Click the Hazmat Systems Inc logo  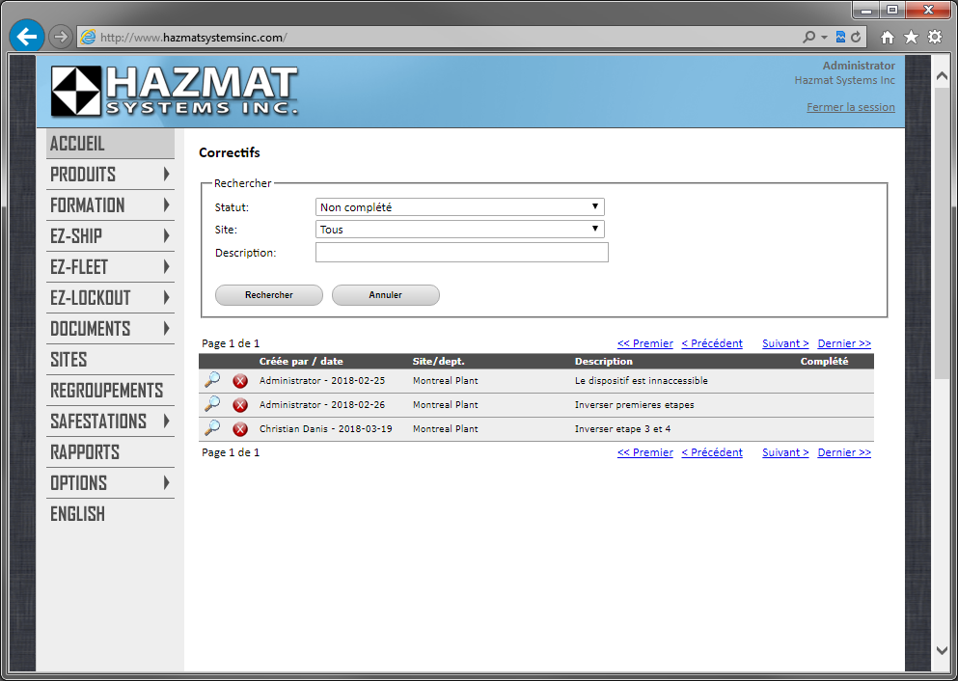[x=175, y=91]
